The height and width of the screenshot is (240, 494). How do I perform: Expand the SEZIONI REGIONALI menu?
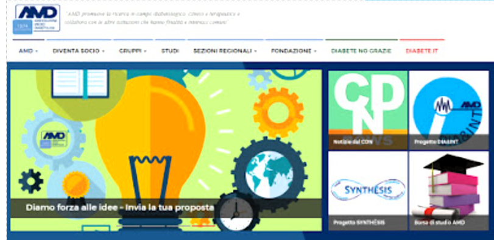point(225,51)
